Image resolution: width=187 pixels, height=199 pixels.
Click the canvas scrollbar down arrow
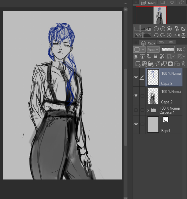[x=125, y=198]
